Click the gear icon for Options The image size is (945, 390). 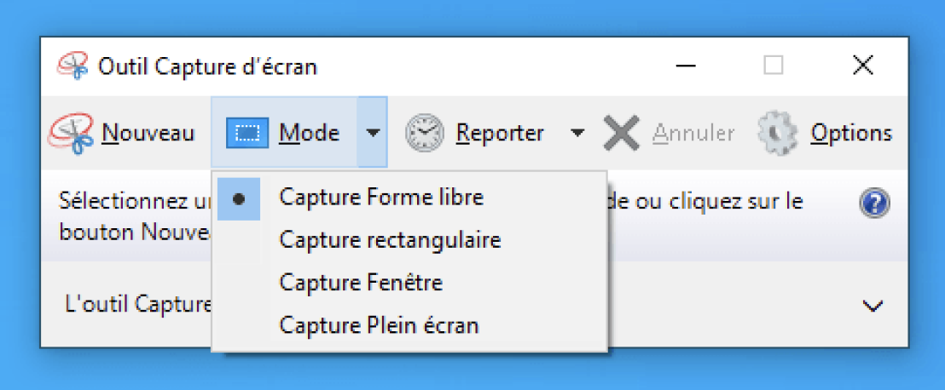[x=778, y=132]
